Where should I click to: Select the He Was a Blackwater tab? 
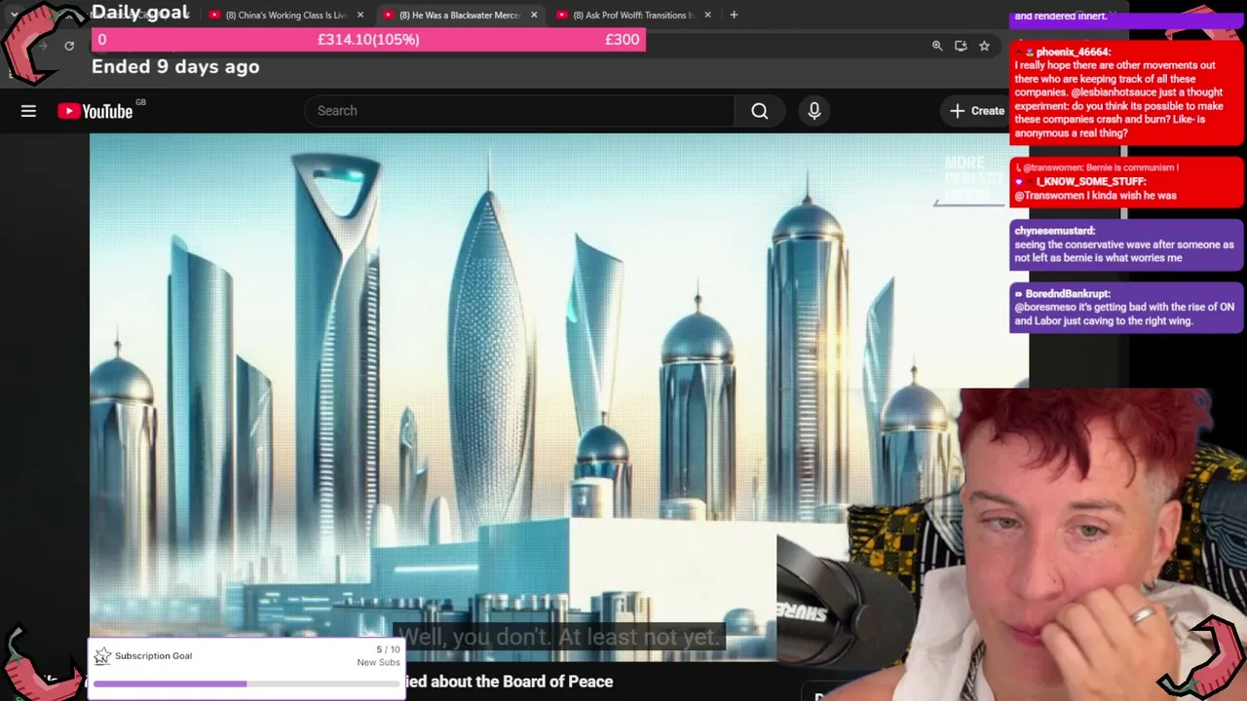coord(460,15)
